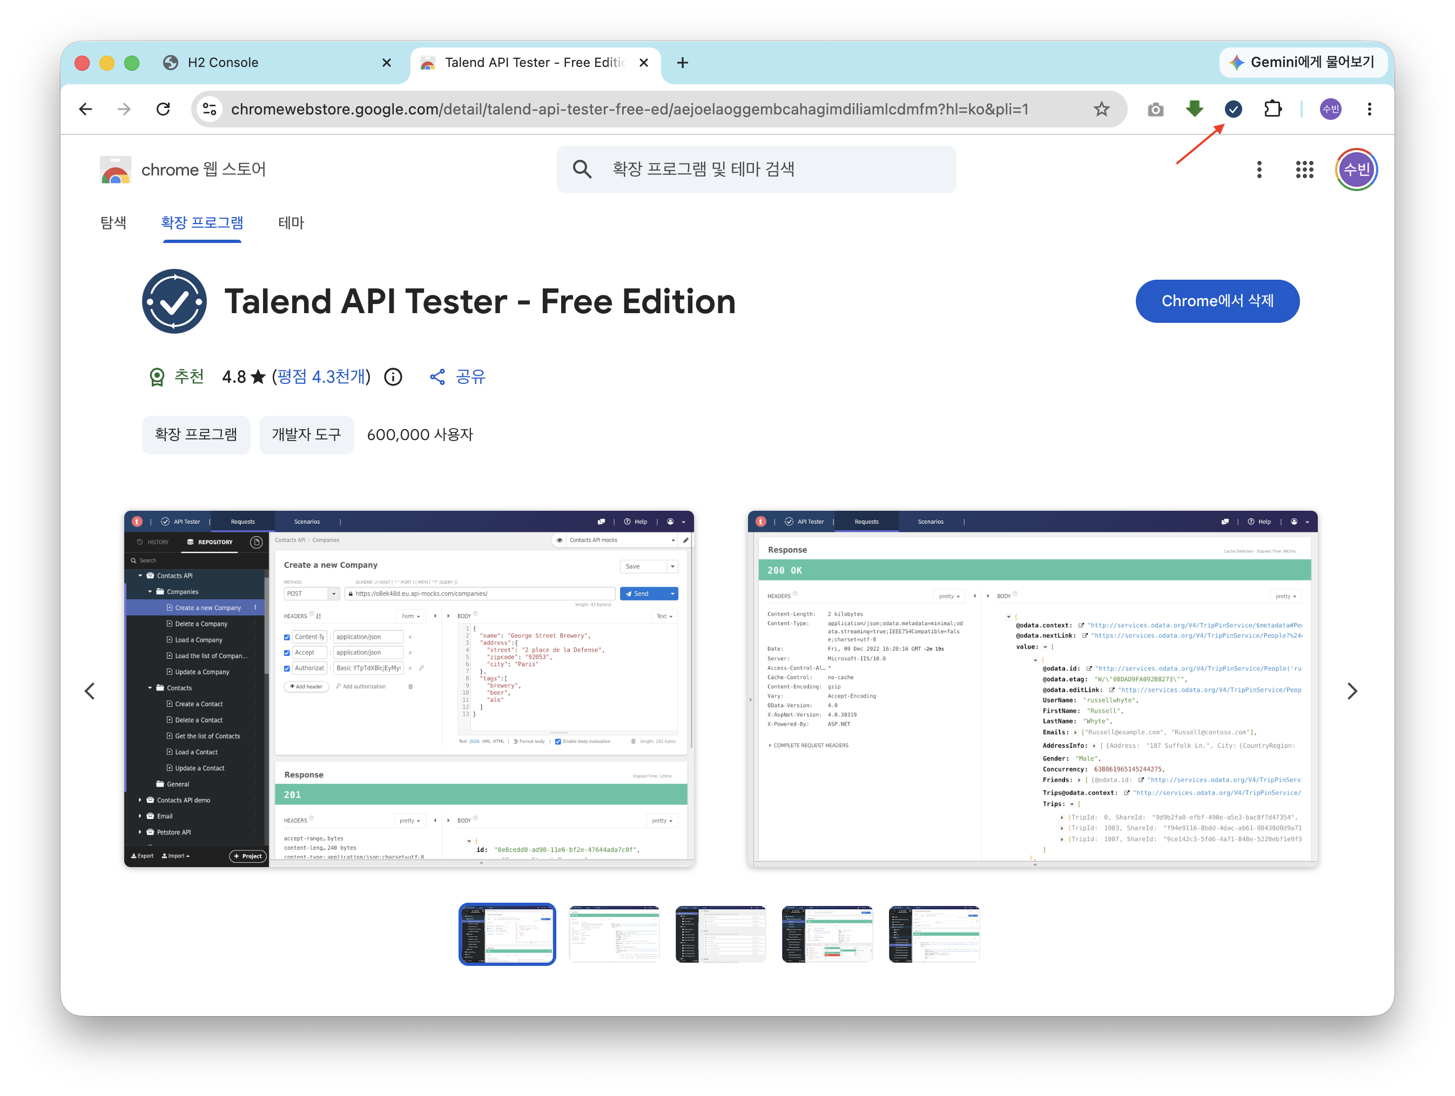Viewport: 1455px width, 1096px height.
Task: Open the 탐색 tab
Action: point(113,223)
